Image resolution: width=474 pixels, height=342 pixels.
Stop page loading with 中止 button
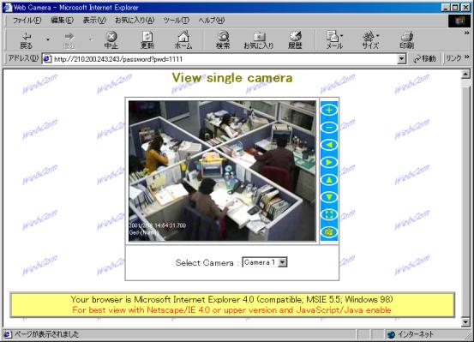pos(111,40)
